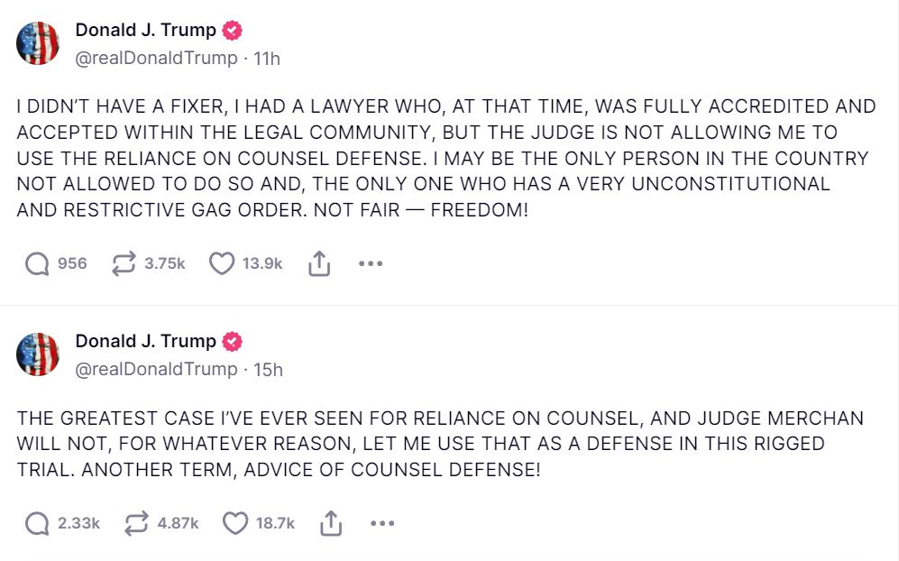The height and width of the screenshot is (561, 899).
Task: Like the post with 13.9k likes
Action: [x=222, y=263]
